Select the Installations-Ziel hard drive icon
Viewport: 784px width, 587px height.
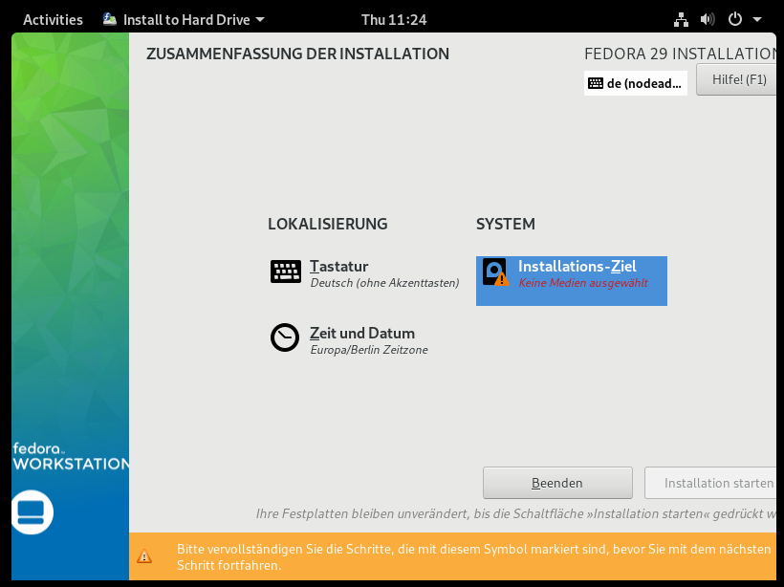point(495,272)
